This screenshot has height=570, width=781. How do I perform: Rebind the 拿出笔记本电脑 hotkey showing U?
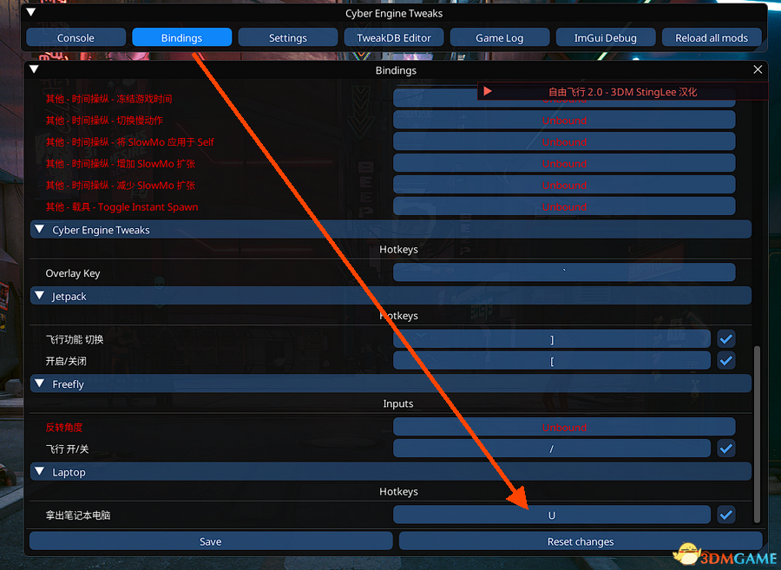click(x=552, y=514)
